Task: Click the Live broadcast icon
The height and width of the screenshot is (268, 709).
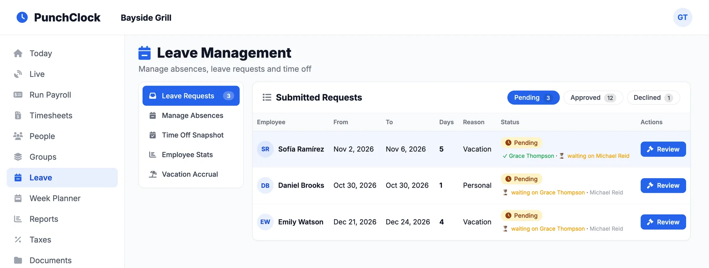Action: point(18,74)
